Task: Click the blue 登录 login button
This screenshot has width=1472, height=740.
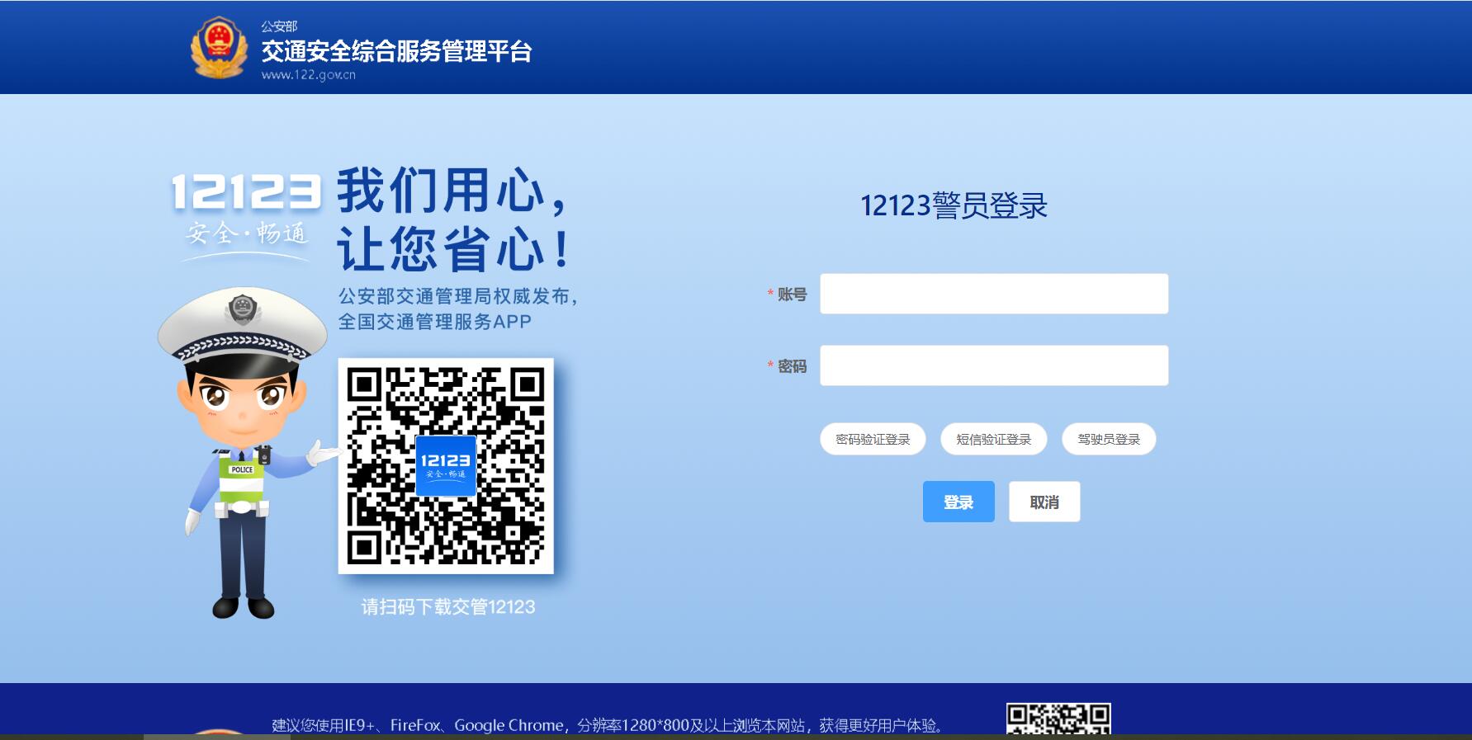Action: pos(958,502)
